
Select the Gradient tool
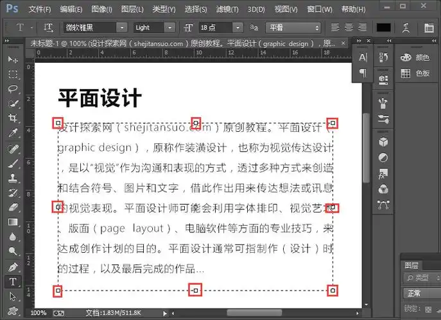pos(13,222)
